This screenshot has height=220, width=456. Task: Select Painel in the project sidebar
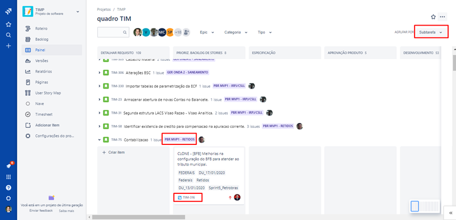point(52,50)
